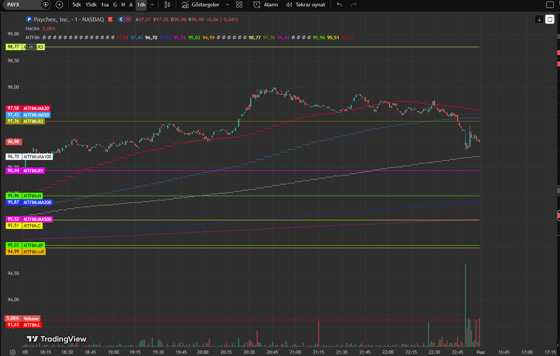Click the 21:00 time axis label
The image size is (560, 356).
coord(295,352)
